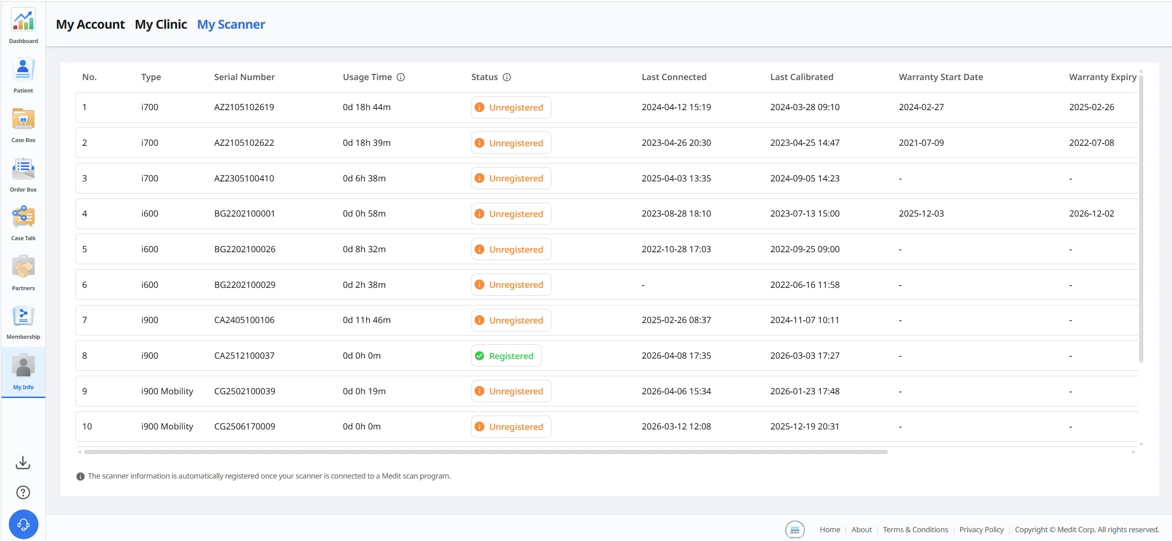Click the Unregistered badge for BG2202100029
The width and height of the screenshot is (1172, 541).
pyautogui.click(x=511, y=285)
